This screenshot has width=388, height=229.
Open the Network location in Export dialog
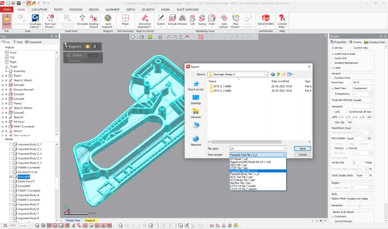[196, 141]
